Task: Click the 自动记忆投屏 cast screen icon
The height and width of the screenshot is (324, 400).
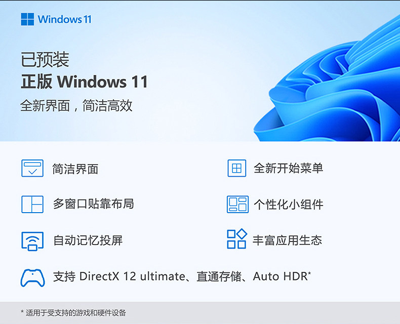Action: 32,241
